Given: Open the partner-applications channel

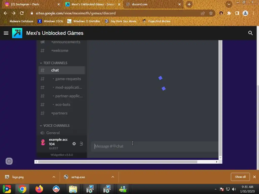Looking at the screenshot, I should pos(62,96).
